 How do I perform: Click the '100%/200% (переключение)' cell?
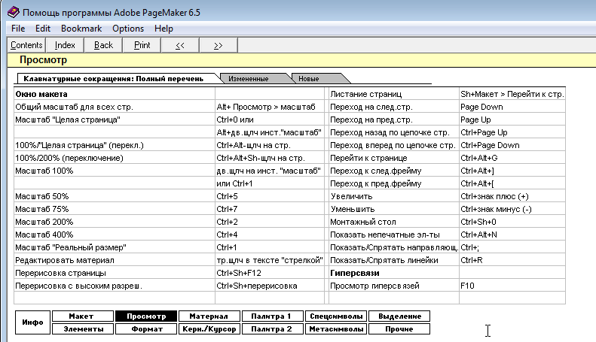(x=115, y=158)
